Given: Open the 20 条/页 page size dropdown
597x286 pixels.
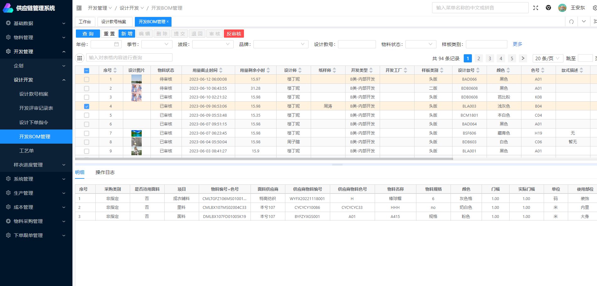Looking at the screenshot, I should tap(547, 58).
